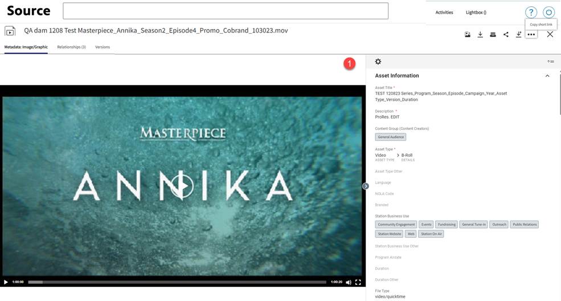561x301 pixels.
Task: Click the play button in the player bar
Action: pos(6,282)
